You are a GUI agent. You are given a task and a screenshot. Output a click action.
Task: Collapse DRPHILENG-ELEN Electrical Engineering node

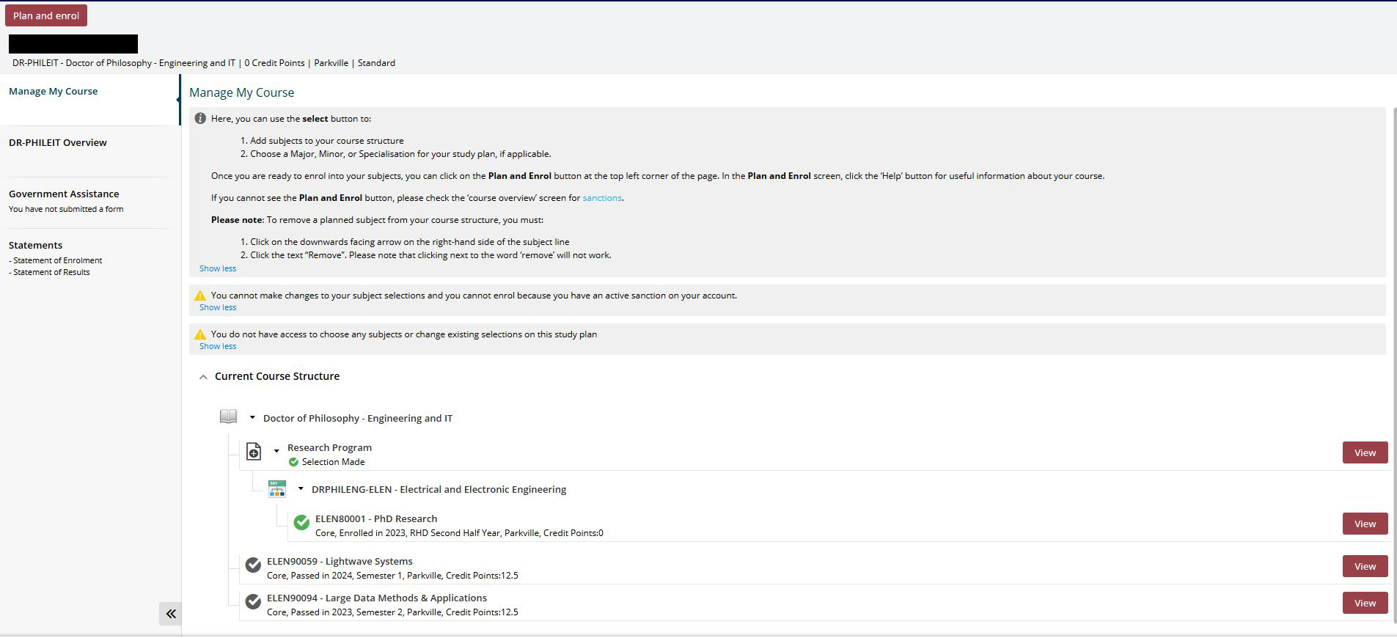click(x=301, y=488)
